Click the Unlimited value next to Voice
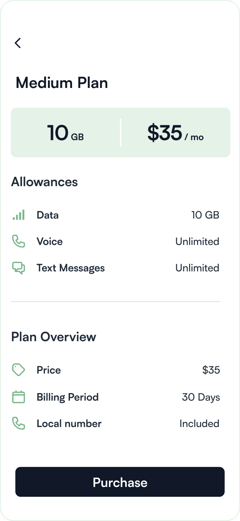The image size is (240, 521). point(197,241)
